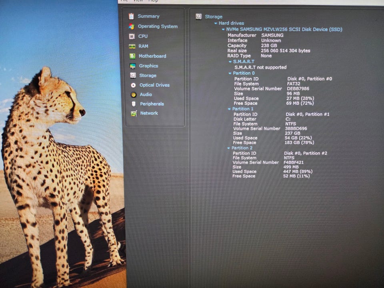This screenshot has width=384, height=288.
Task: Open the Operating System section
Action: 158,26
